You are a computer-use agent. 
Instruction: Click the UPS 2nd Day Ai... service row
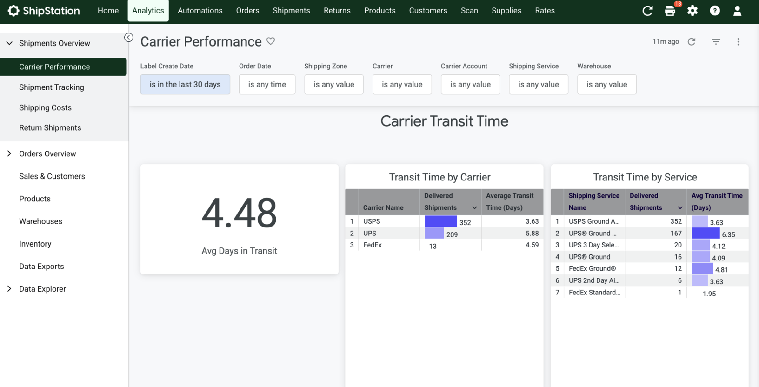coord(594,280)
